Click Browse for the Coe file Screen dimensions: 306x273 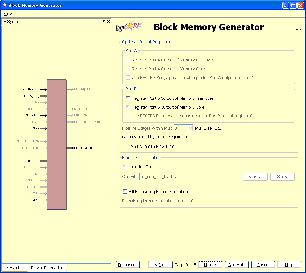tap(255, 177)
